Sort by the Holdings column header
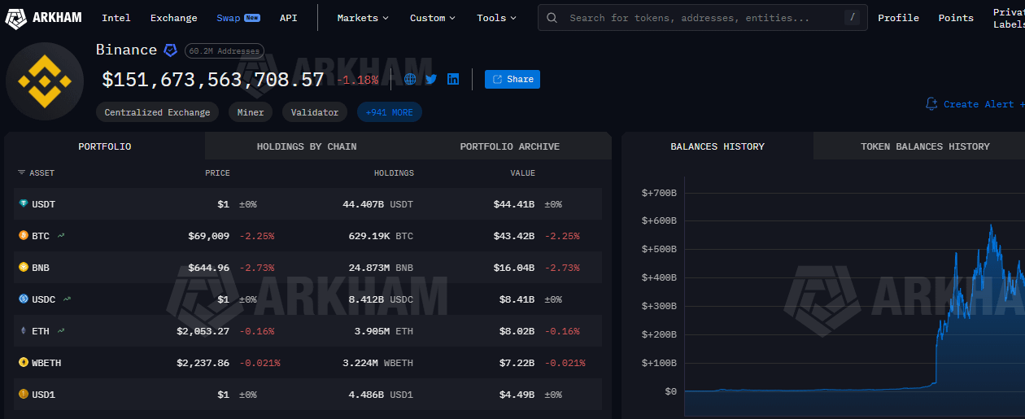This screenshot has height=419, width=1025. [x=394, y=173]
